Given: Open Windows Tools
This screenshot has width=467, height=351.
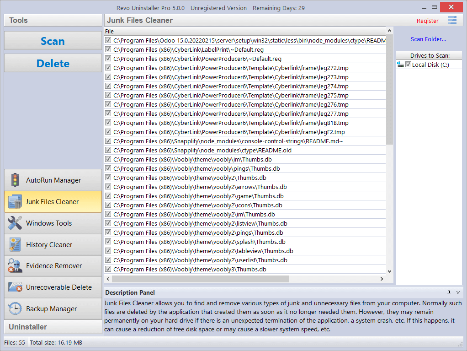Looking at the screenshot, I should (x=53, y=223).
